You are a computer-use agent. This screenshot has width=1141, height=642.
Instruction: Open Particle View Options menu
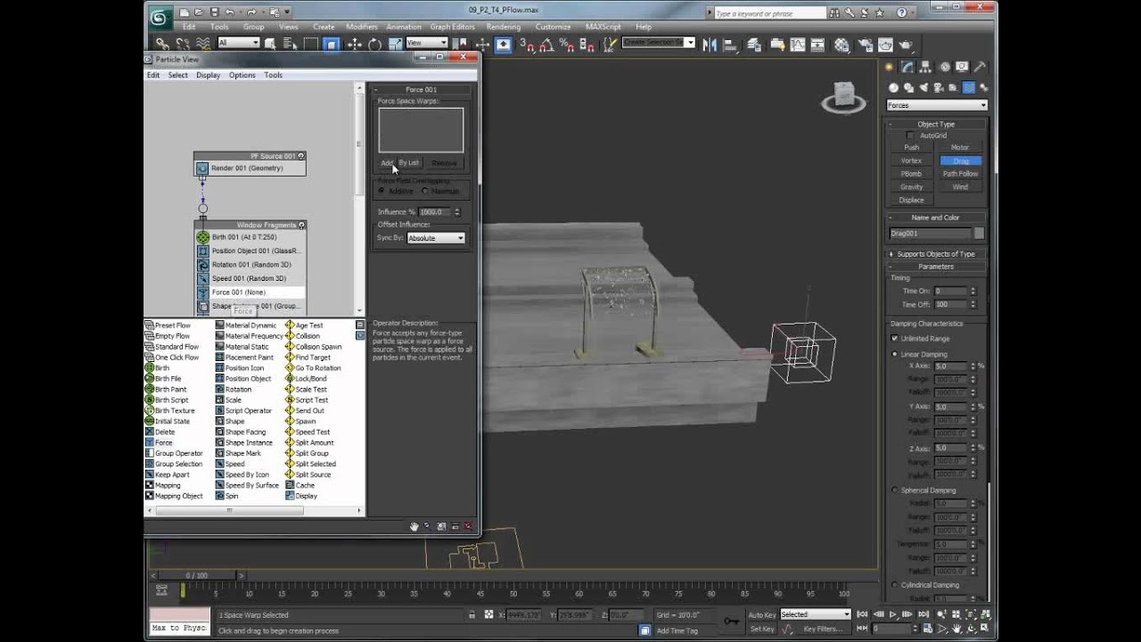(x=242, y=75)
